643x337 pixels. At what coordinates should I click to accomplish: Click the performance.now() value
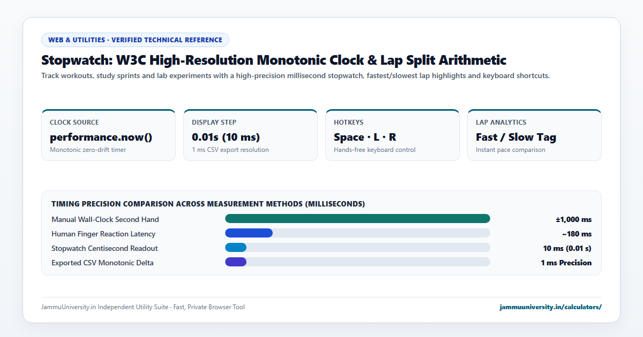101,137
